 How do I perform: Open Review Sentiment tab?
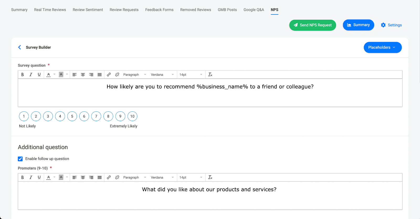pyautogui.click(x=88, y=10)
